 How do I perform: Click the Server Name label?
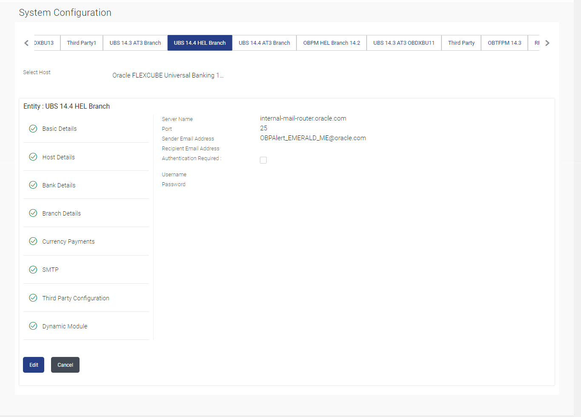click(x=177, y=119)
